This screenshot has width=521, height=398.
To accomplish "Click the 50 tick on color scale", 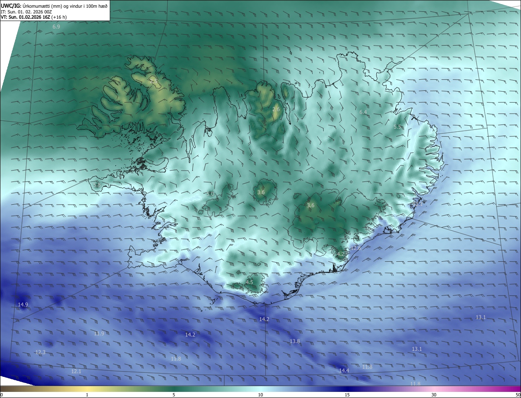I will click(x=518, y=395).
